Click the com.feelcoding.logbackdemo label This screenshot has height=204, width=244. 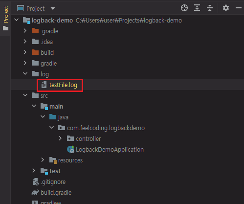[106, 128]
